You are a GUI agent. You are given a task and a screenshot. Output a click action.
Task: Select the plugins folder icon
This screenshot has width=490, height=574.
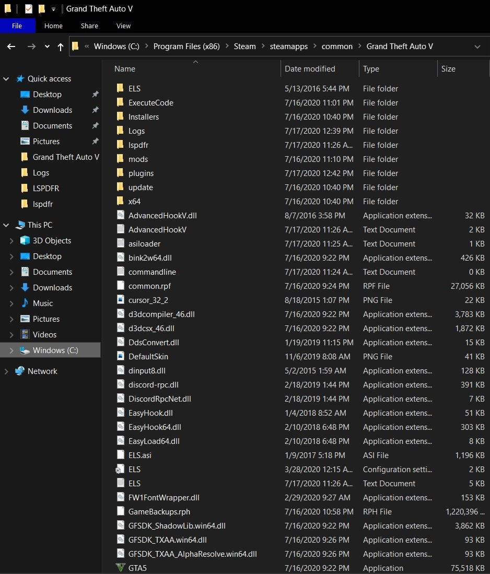(120, 173)
